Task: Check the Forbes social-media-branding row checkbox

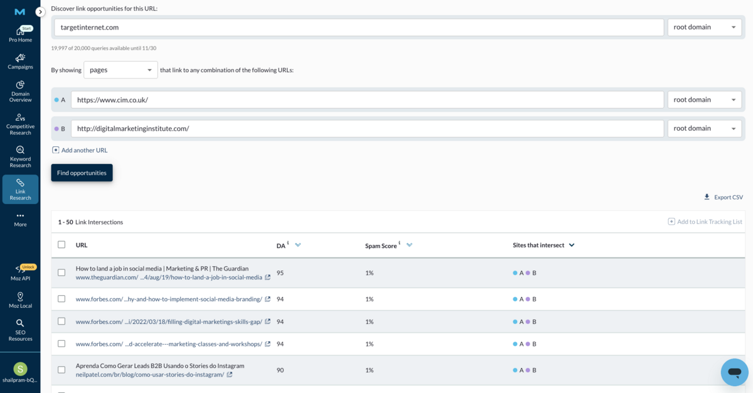Action: click(x=61, y=299)
